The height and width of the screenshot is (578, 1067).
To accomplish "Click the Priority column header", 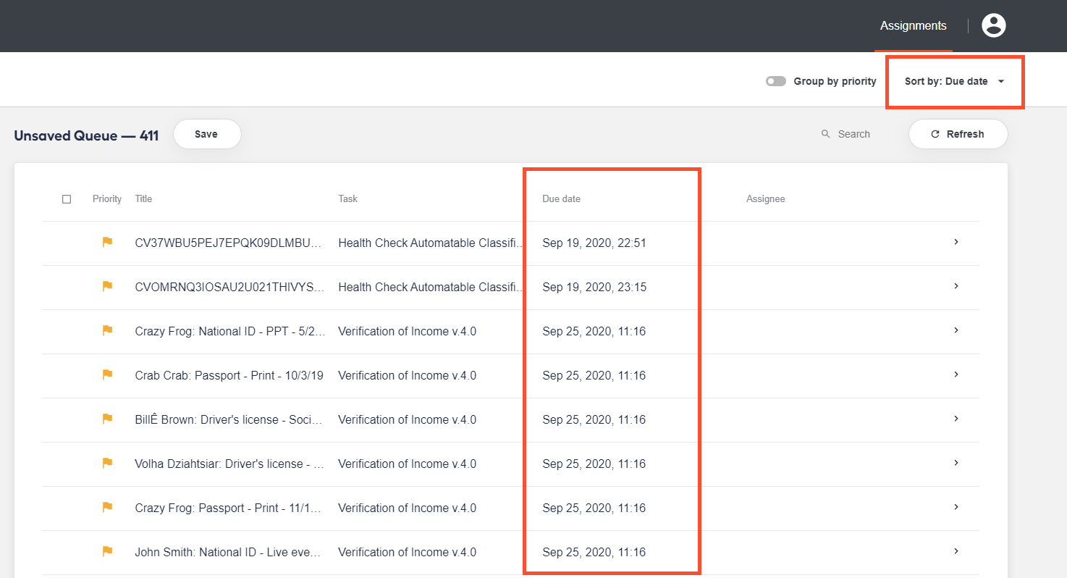I will point(107,198).
